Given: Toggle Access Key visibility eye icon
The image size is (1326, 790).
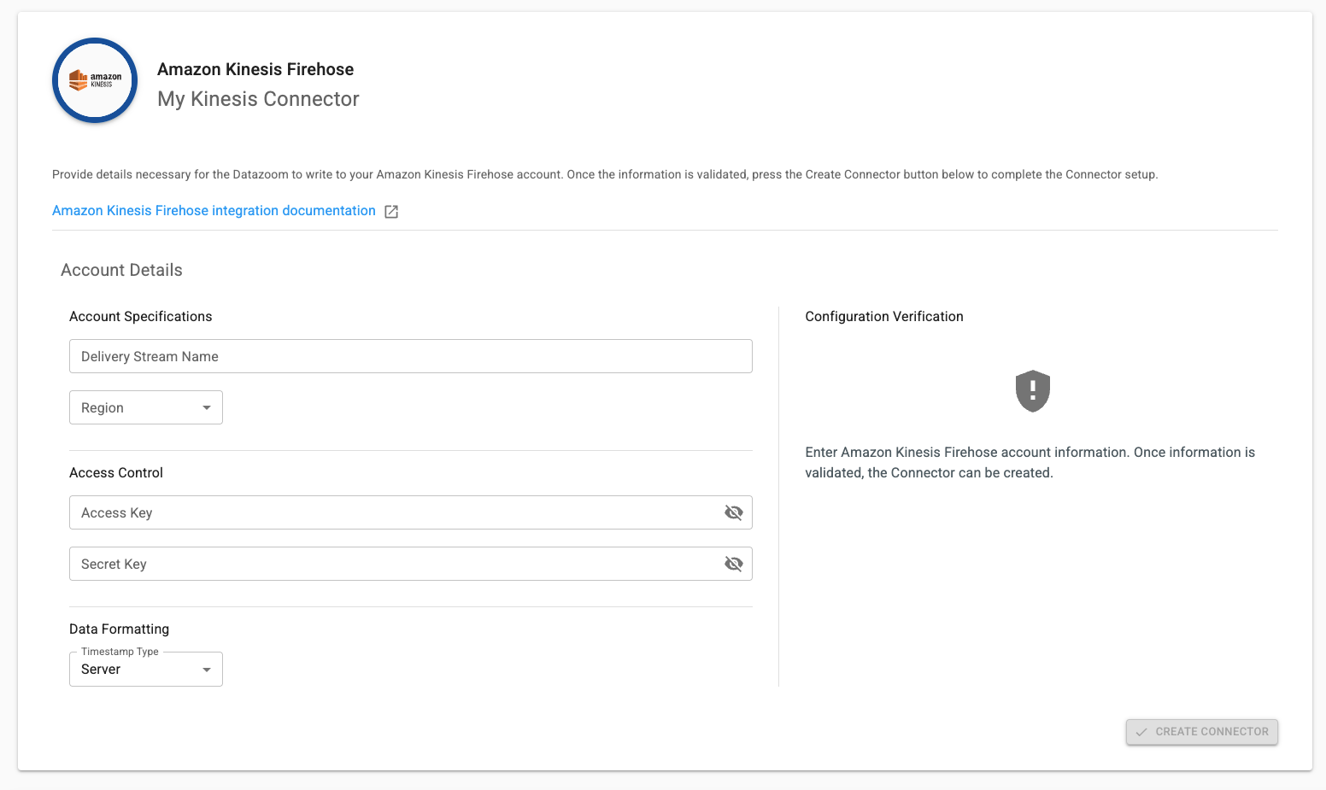Looking at the screenshot, I should point(733,512).
